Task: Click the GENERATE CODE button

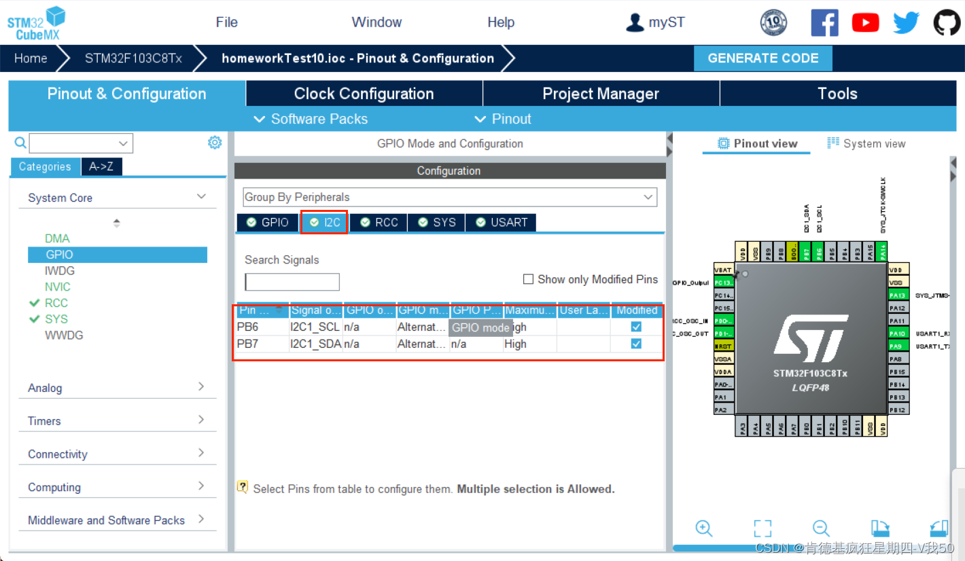Action: 763,58
